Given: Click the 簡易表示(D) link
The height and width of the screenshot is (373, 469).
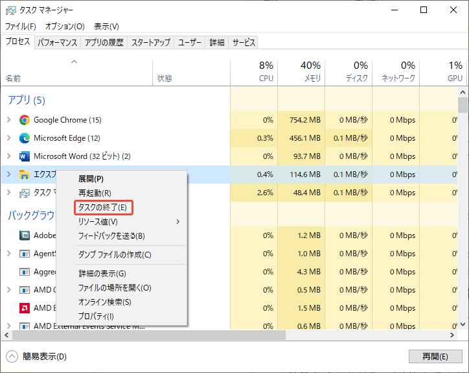Looking at the screenshot, I should 45,357.
